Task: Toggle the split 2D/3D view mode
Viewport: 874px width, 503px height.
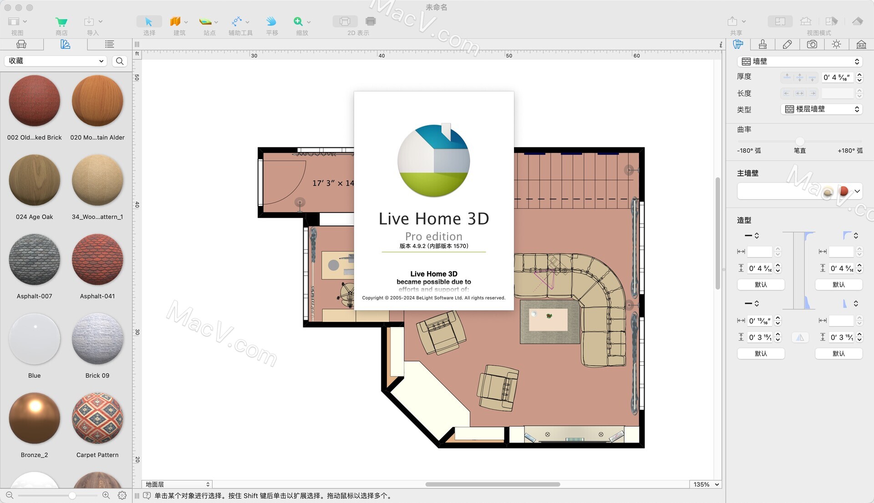Action: (831, 21)
